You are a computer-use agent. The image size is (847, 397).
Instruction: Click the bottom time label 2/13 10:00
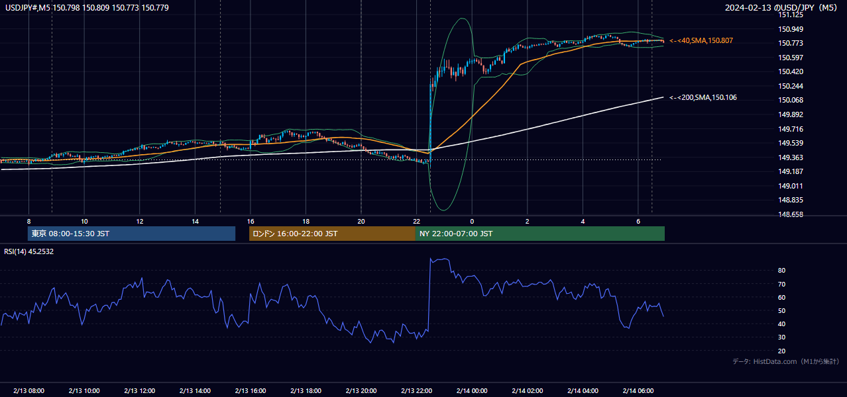point(84,391)
